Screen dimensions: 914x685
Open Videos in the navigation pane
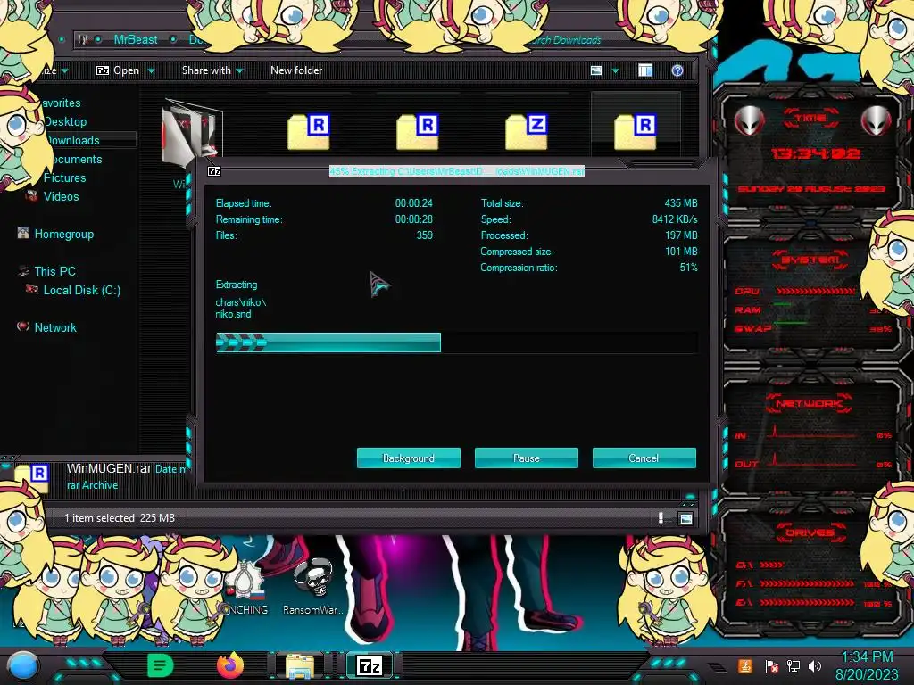pos(62,196)
